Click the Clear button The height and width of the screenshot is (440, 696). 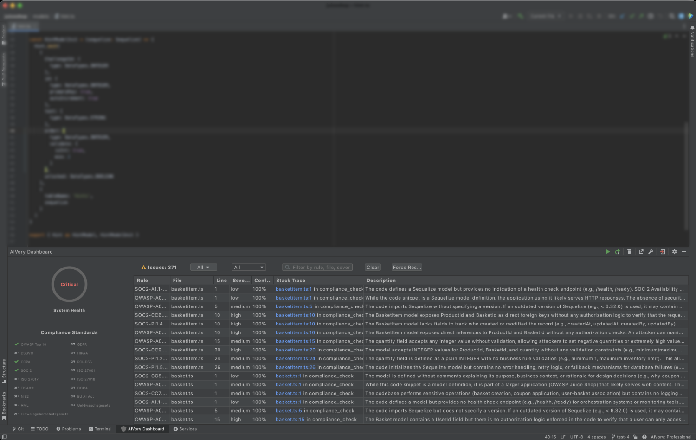point(373,268)
